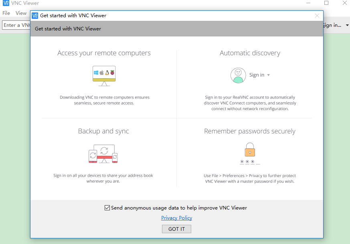Click the VNC Viewer main window logo

coord(6,3)
